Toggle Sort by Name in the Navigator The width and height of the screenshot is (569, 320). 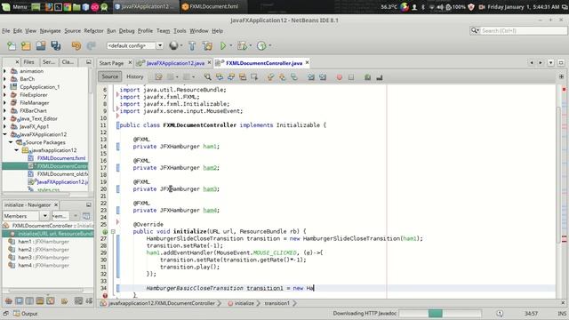(78, 300)
